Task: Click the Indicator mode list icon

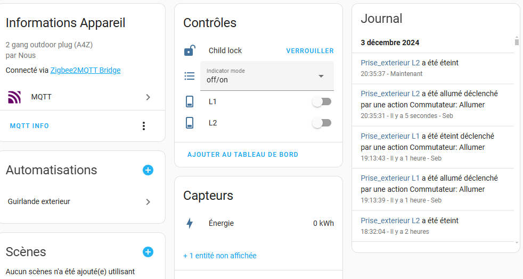Action: (x=190, y=76)
